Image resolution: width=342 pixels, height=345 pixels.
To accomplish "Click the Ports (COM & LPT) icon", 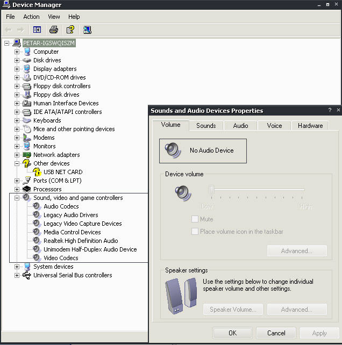I will coord(27,181).
